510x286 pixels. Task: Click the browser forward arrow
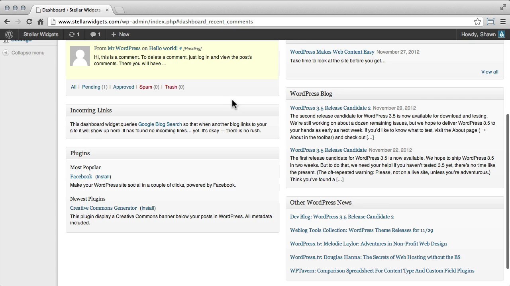(18, 22)
